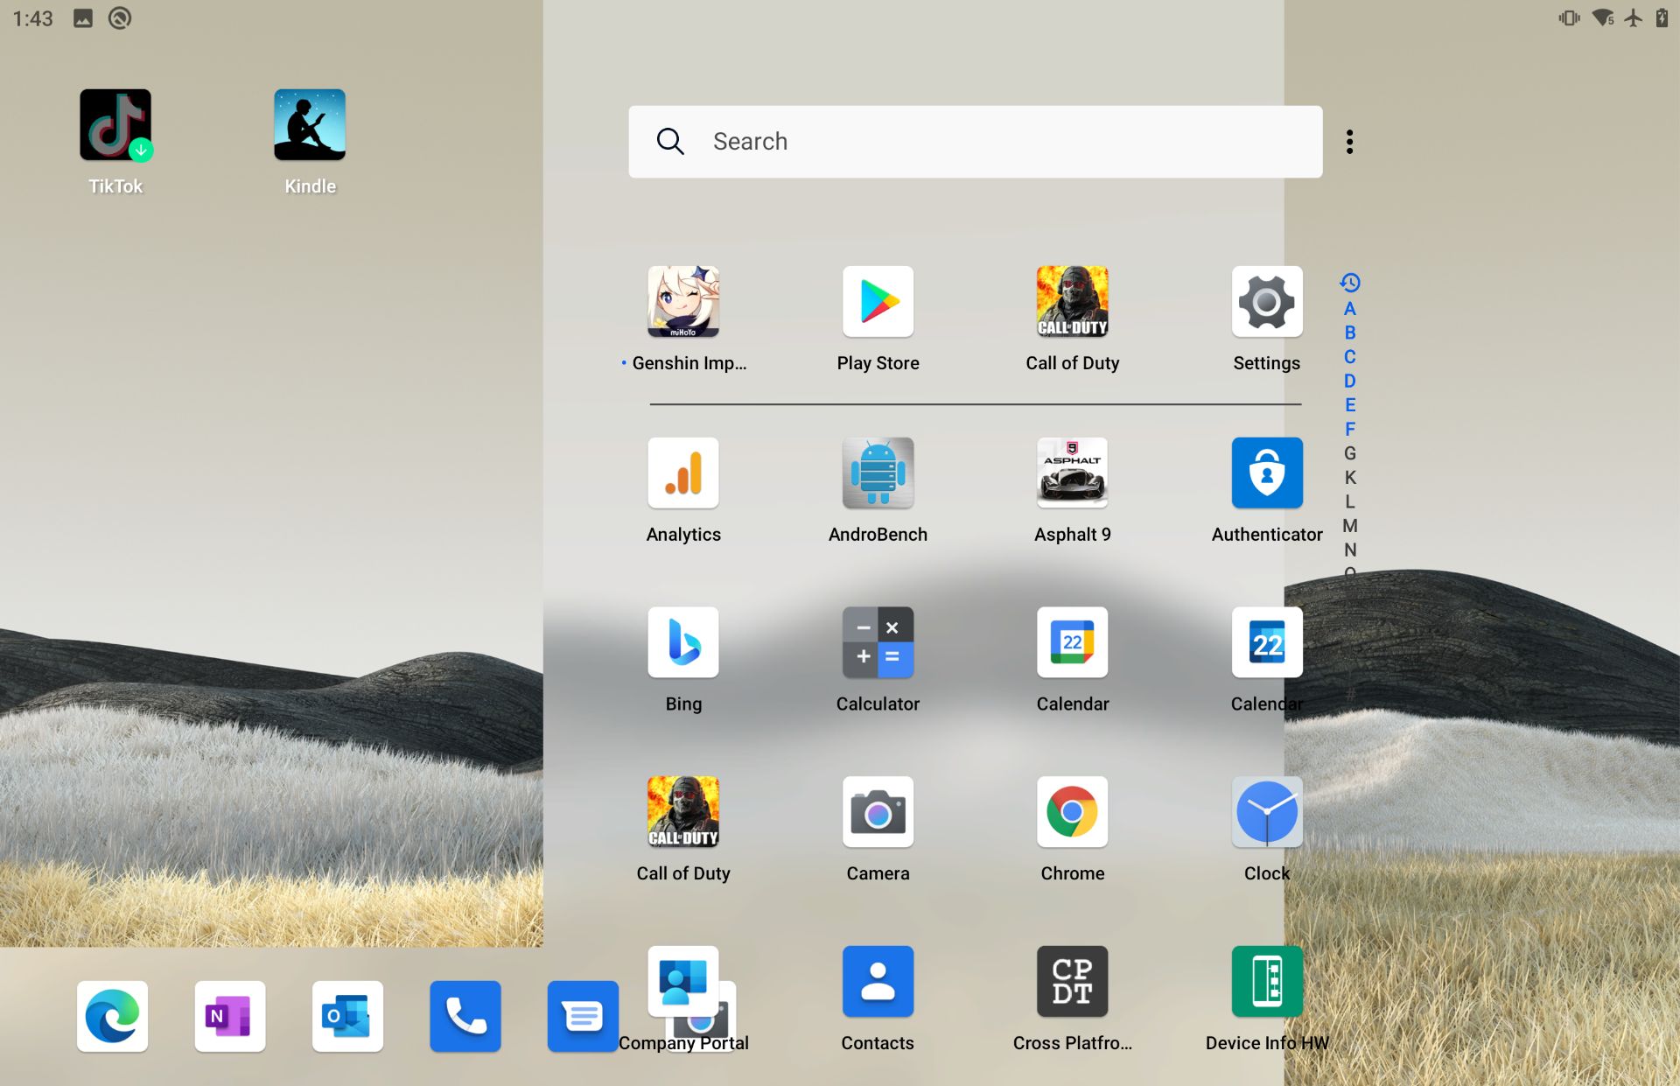Viewport: 1680px width, 1086px height.
Task: Open AndroBench
Action: pos(878,473)
